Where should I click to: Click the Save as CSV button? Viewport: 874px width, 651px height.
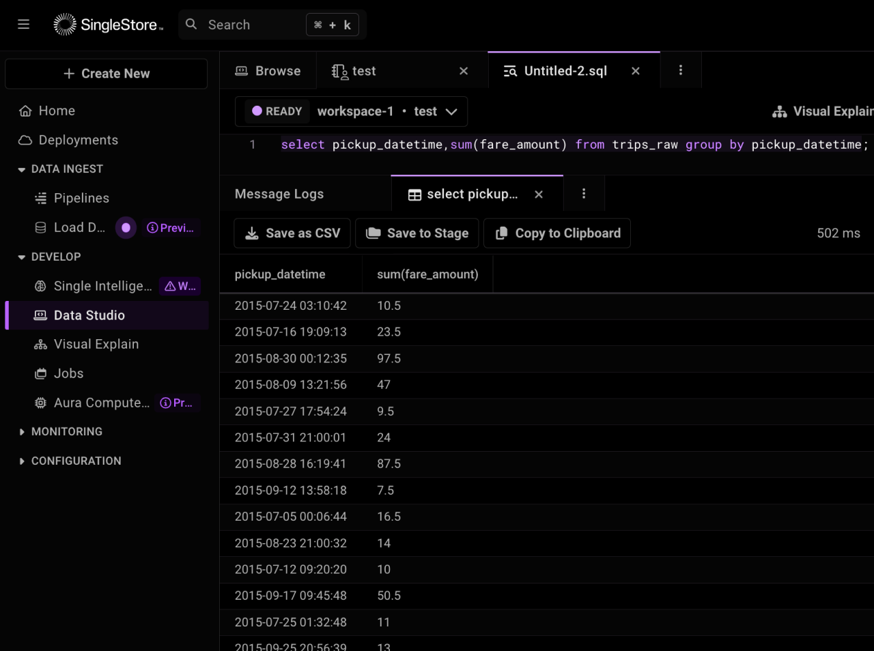pyautogui.click(x=292, y=233)
